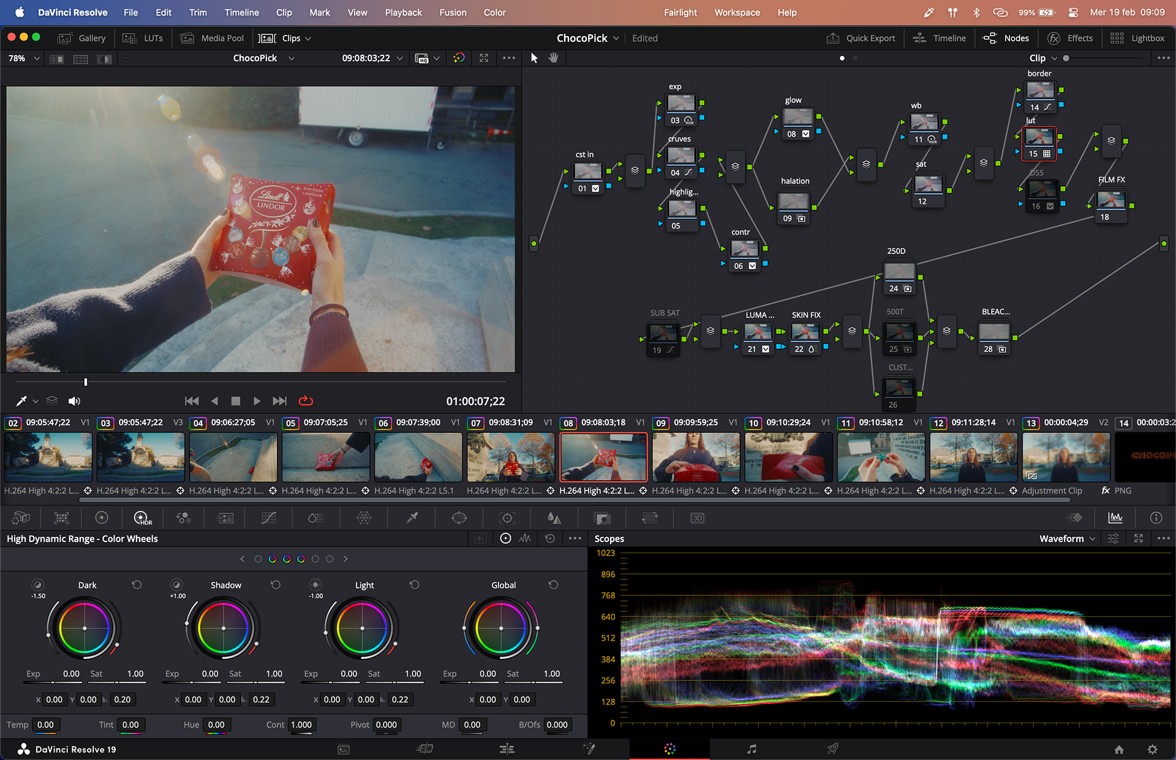Show the Information panel icon
The width and height of the screenshot is (1176, 760).
point(1156,518)
